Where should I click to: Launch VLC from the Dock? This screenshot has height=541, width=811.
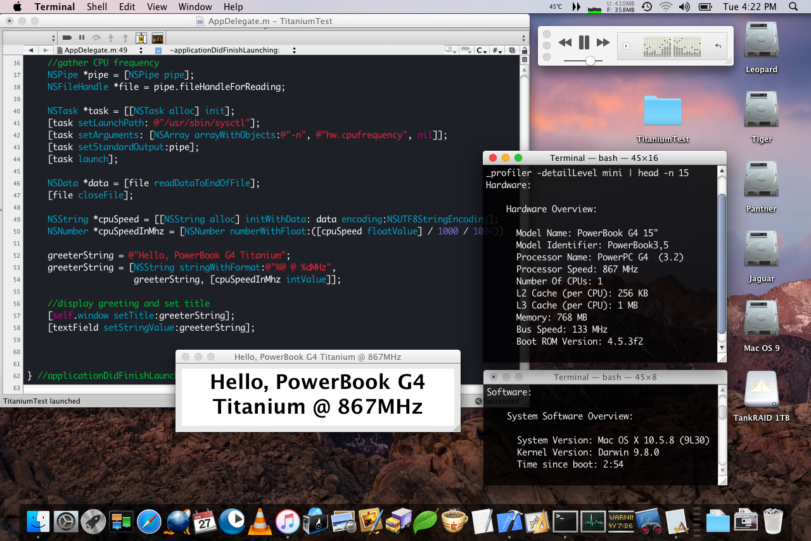[x=260, y=521]
